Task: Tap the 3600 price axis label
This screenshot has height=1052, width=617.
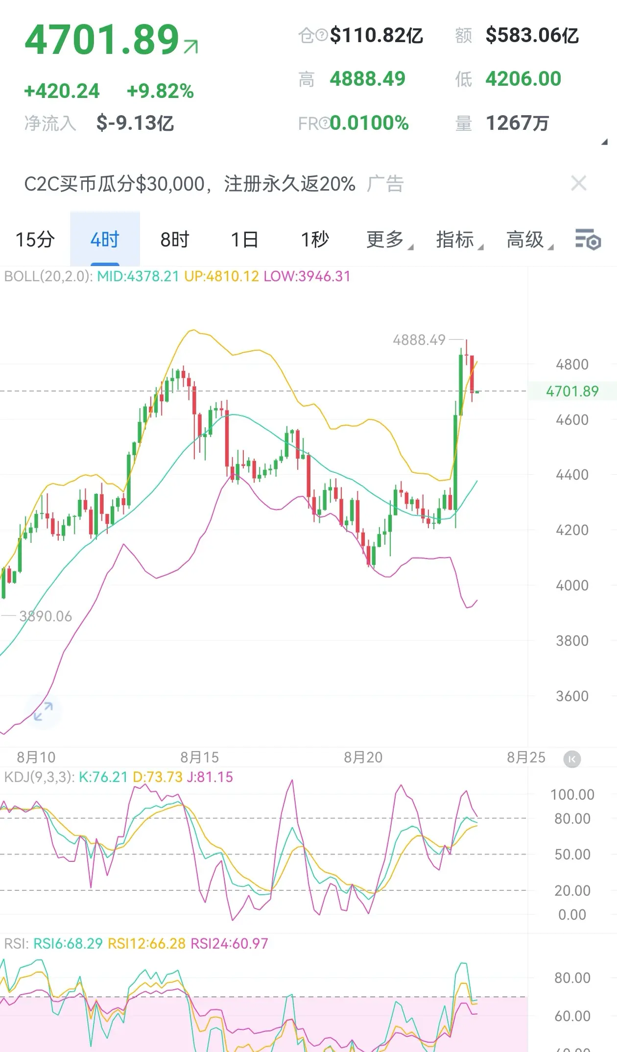Action: point(572,696)
